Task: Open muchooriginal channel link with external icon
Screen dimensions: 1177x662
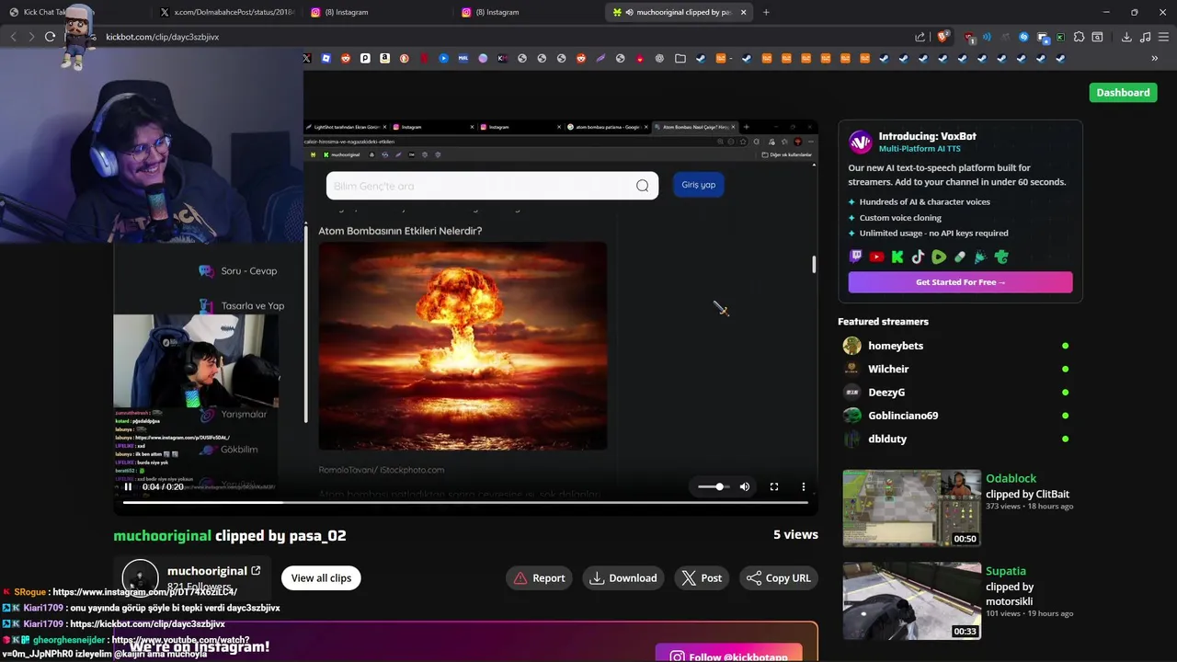Action: point(213,571)
